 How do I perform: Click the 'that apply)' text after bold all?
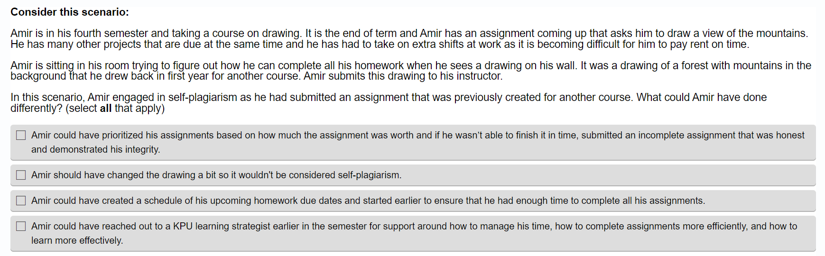[x=139, y=108]
